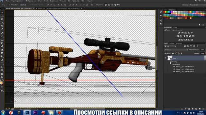
Task: Activate 3D scale camera icon in options bar
Action: pyautogui.click(x=118, y=5)
